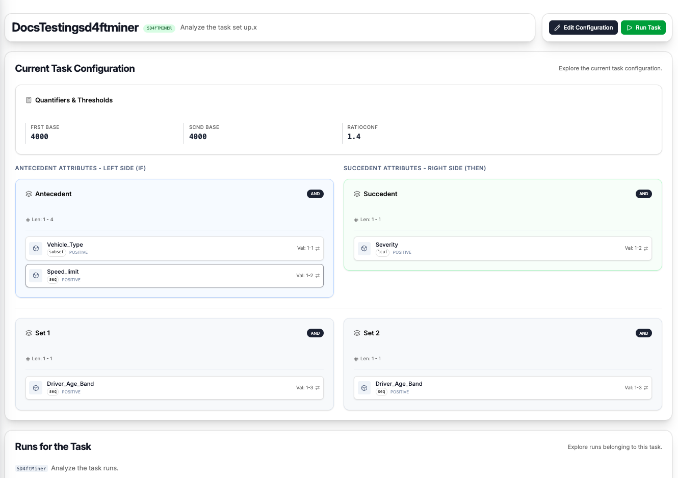Click the swap icon on Severity row

646,249
